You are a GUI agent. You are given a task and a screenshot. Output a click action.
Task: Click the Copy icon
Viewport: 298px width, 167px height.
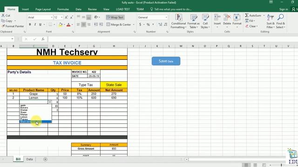point(3,21)
